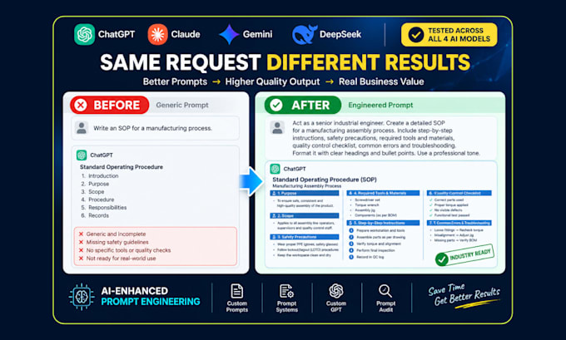Click the white X icon beside BEFORE
Image resolution: width=566 pixels, height=340 pixels.
coord(81,105)
